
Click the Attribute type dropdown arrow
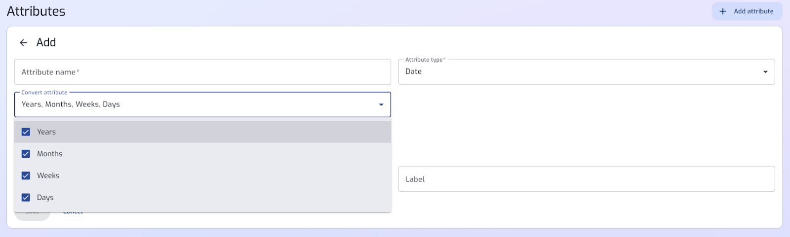[765, 72]
